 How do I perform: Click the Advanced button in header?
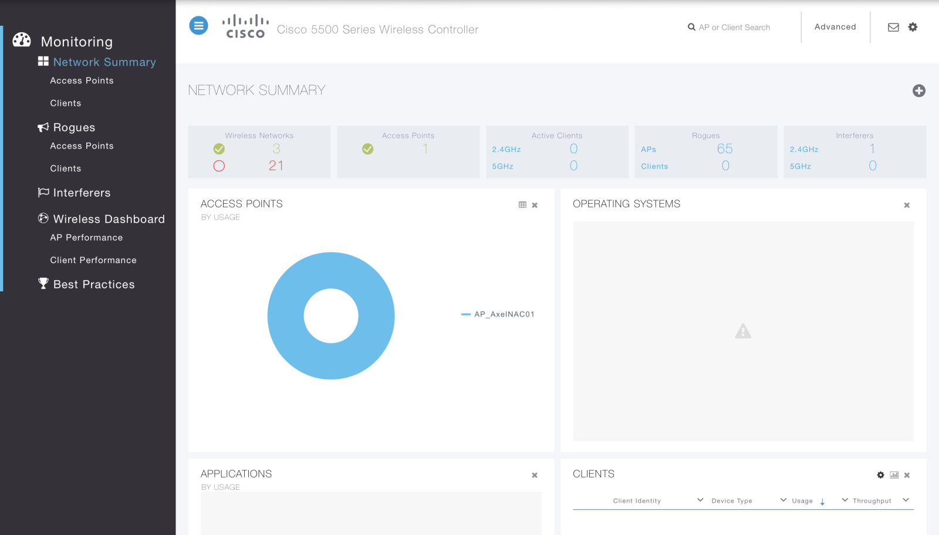(x=835, y=27)
